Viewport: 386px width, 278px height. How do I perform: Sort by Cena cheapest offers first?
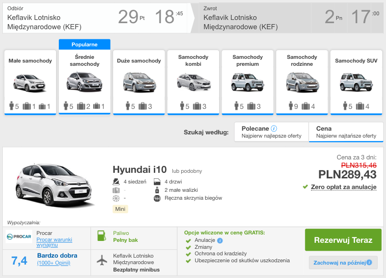click(x=346, y=132)
